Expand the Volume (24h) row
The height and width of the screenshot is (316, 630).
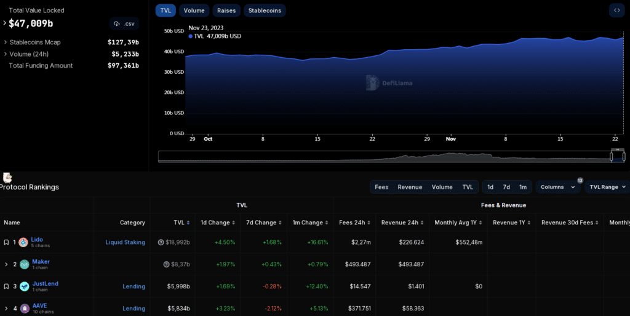pyautogui.click(x=5, y=54)
